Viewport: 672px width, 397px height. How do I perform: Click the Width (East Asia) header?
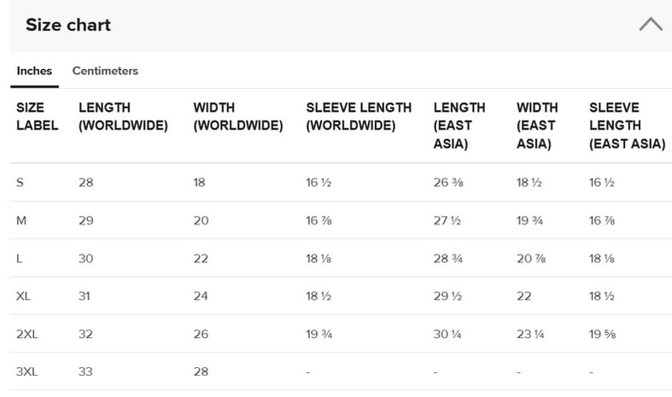[537, 126]
